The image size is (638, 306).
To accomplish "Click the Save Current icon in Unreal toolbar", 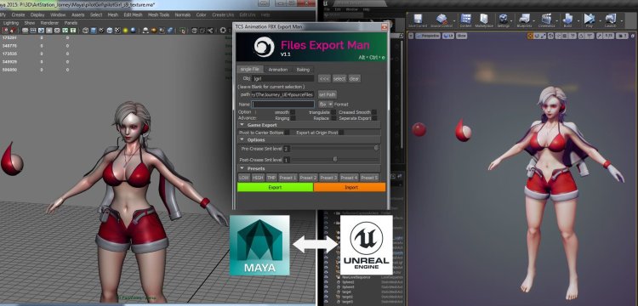I will [x=418, y=19].
